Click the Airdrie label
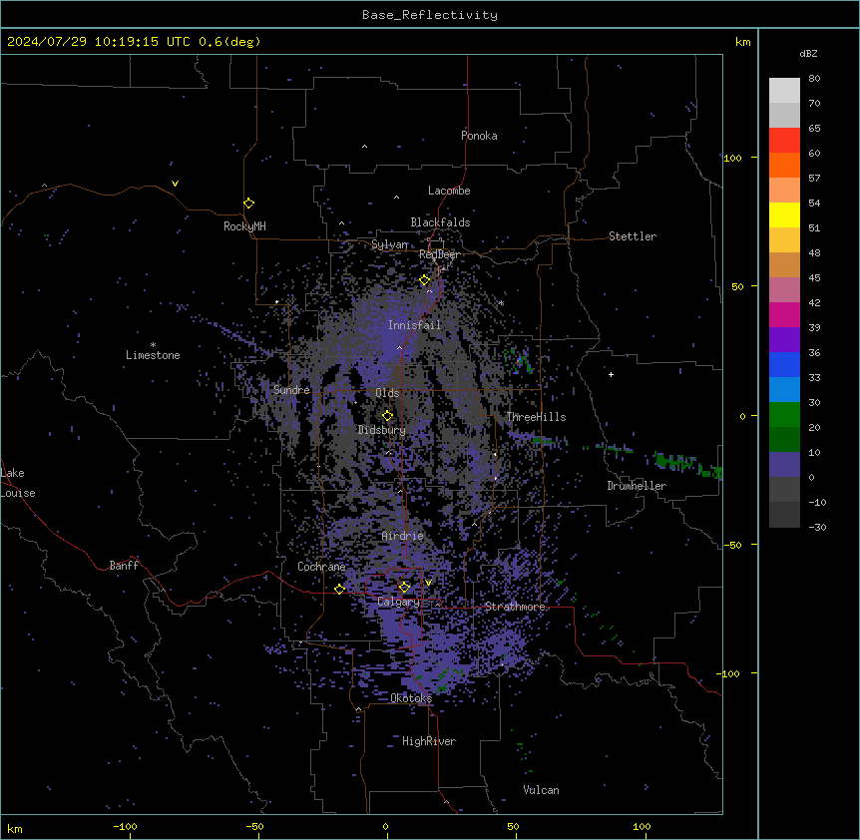Viewport: 860px width, 840px height. (402, 536)
